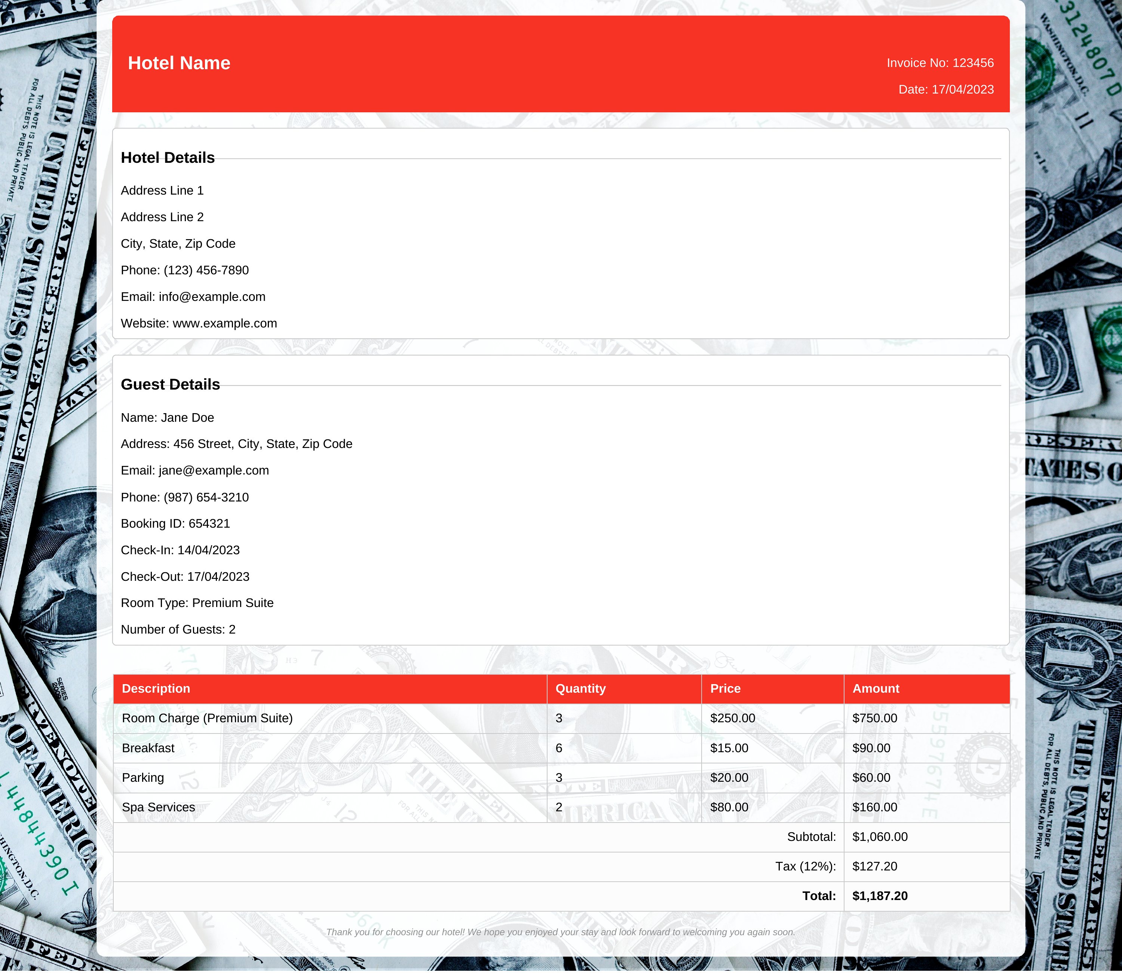Click the Hotel Details section heading
Viewport: 1122px width, 973px height.
coord(168,158)
